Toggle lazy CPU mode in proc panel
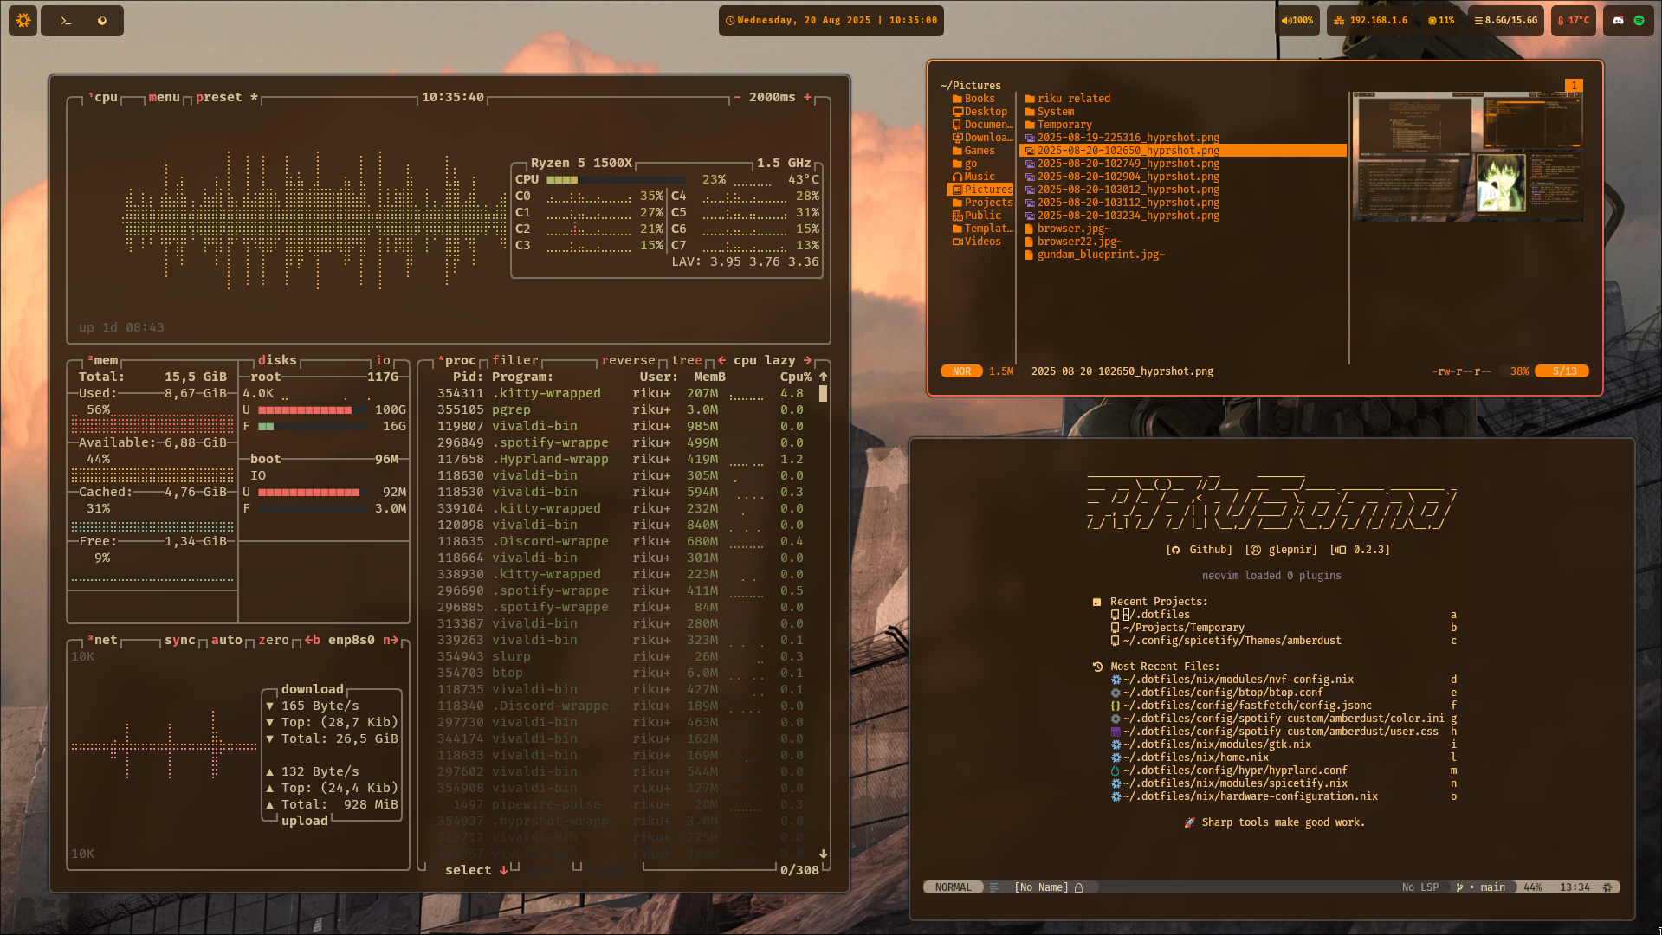Viewport: 1662px width, 935px height. pyautogui.click(x=779, y=361)
